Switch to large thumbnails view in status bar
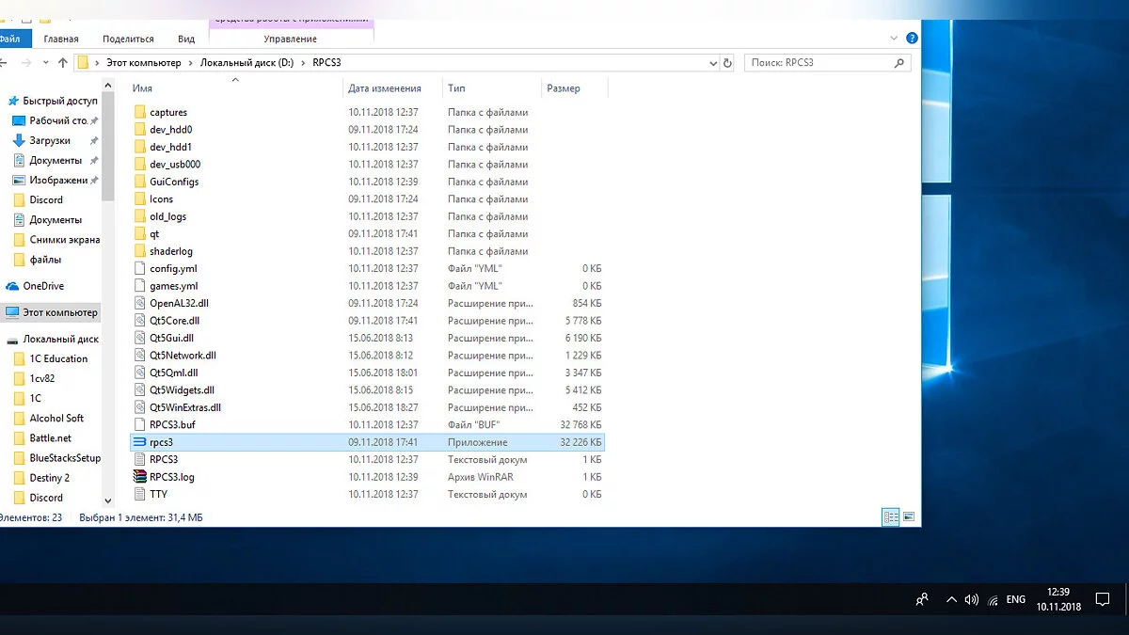The width and height of the screenshot is (1129, 635). coord(908,516)
